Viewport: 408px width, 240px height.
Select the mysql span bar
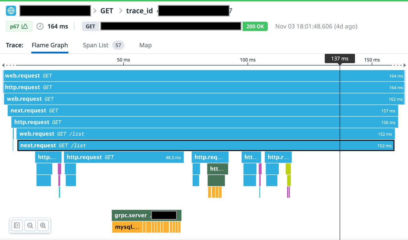pyautogui.click(x=127, y=227)
